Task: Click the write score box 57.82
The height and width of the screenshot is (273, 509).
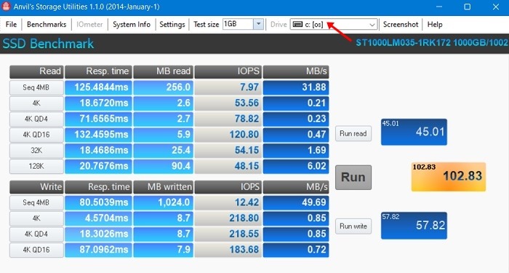Action: point(414,226)
